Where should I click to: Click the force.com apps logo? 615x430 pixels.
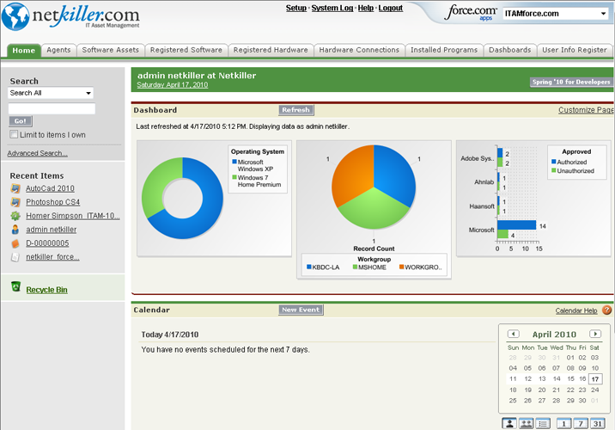coord(471,12)
